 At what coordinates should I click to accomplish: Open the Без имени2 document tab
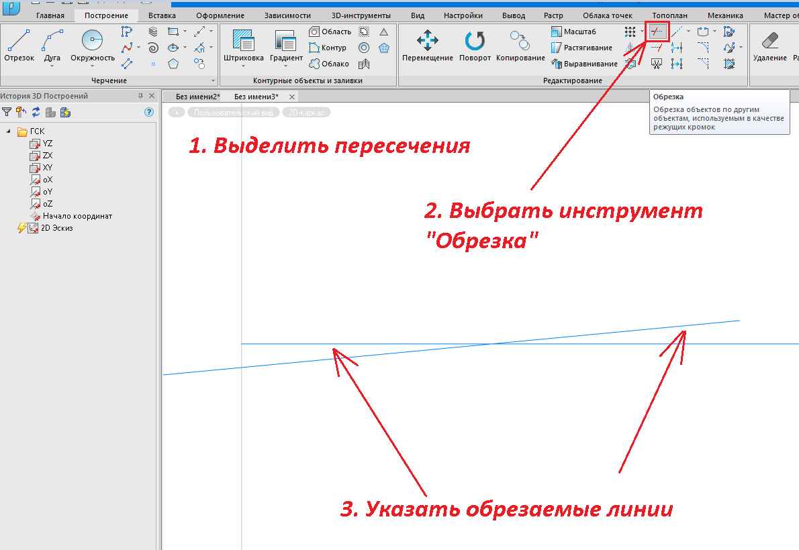coord(197,97)
